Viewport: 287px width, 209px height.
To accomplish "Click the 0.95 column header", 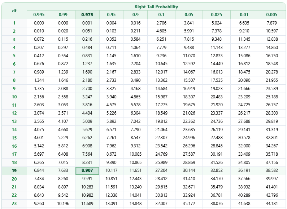I will click(111, 15).
